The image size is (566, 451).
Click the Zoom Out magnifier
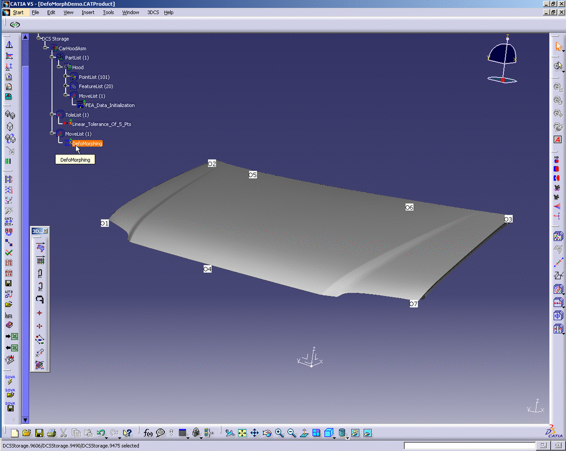pyautogui.click(x=292, y=433)
